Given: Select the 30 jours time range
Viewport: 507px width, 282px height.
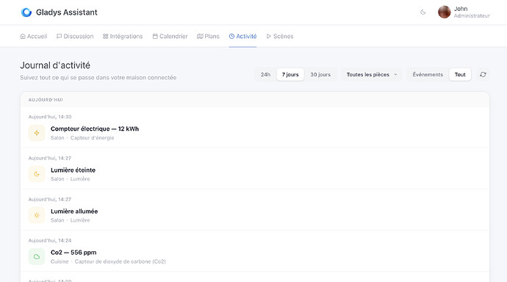Looking at the screenshot, I should [x=320, y=75].
